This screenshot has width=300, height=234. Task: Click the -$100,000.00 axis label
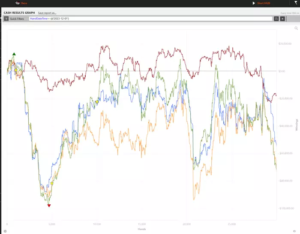286,208
